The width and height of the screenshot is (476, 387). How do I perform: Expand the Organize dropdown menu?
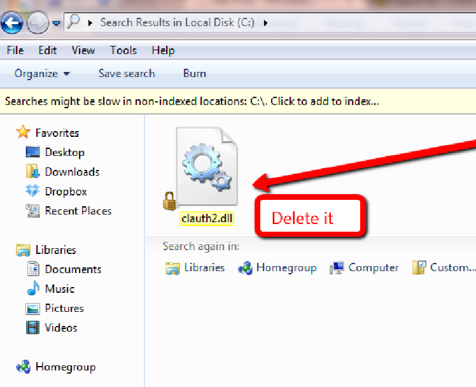42,73
